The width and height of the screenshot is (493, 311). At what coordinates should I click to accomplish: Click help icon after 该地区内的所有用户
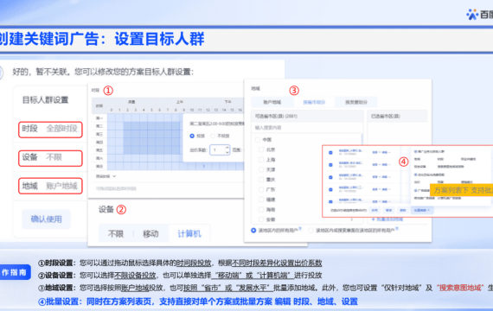[300, 229]
